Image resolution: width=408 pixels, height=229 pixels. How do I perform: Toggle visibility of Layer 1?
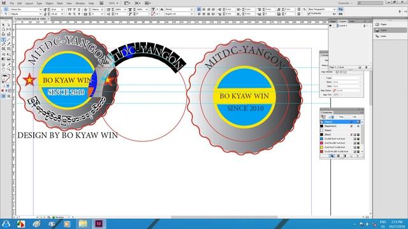pyautogui.click(x=330, y=25)
